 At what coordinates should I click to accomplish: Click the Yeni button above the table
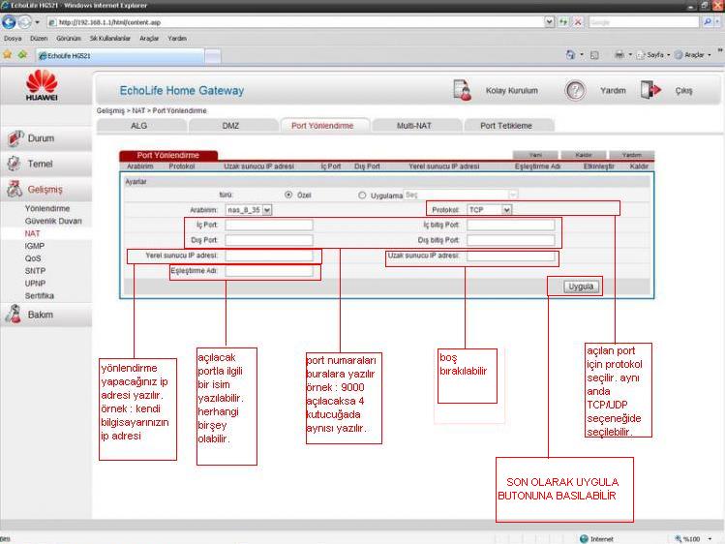535,155
